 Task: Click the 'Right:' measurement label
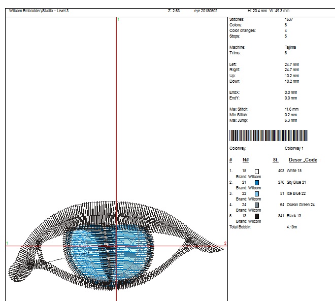click(235, 70)
